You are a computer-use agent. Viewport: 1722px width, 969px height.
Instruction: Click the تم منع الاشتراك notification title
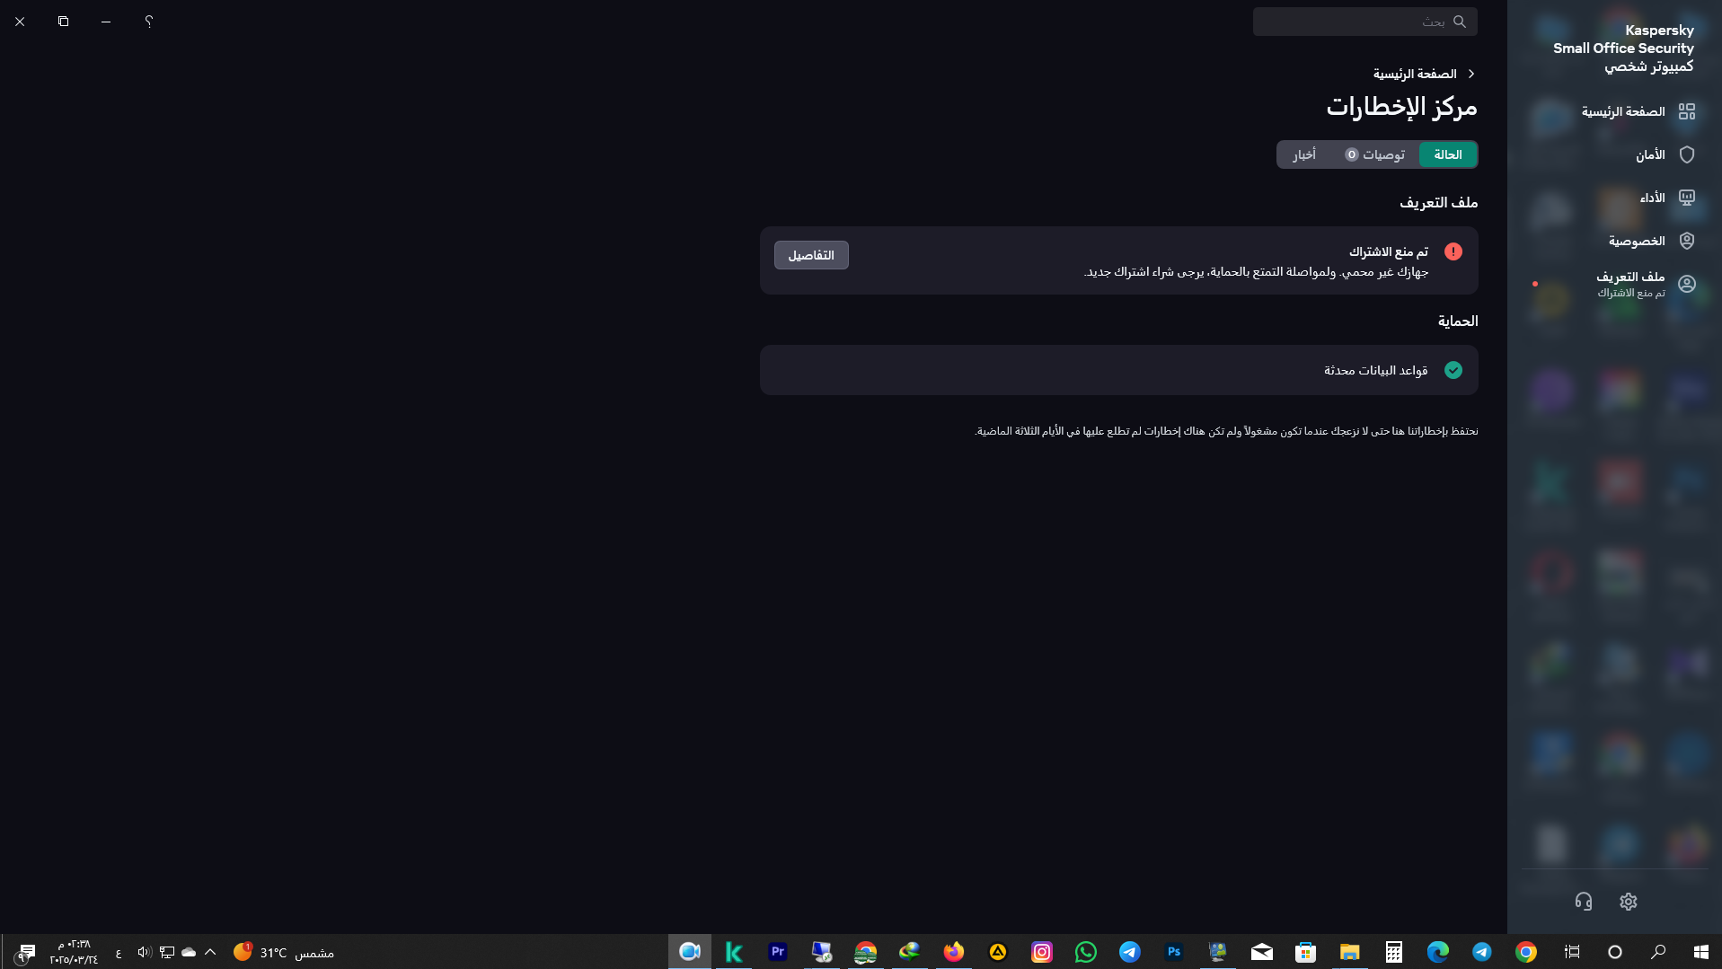[1389, 251]
